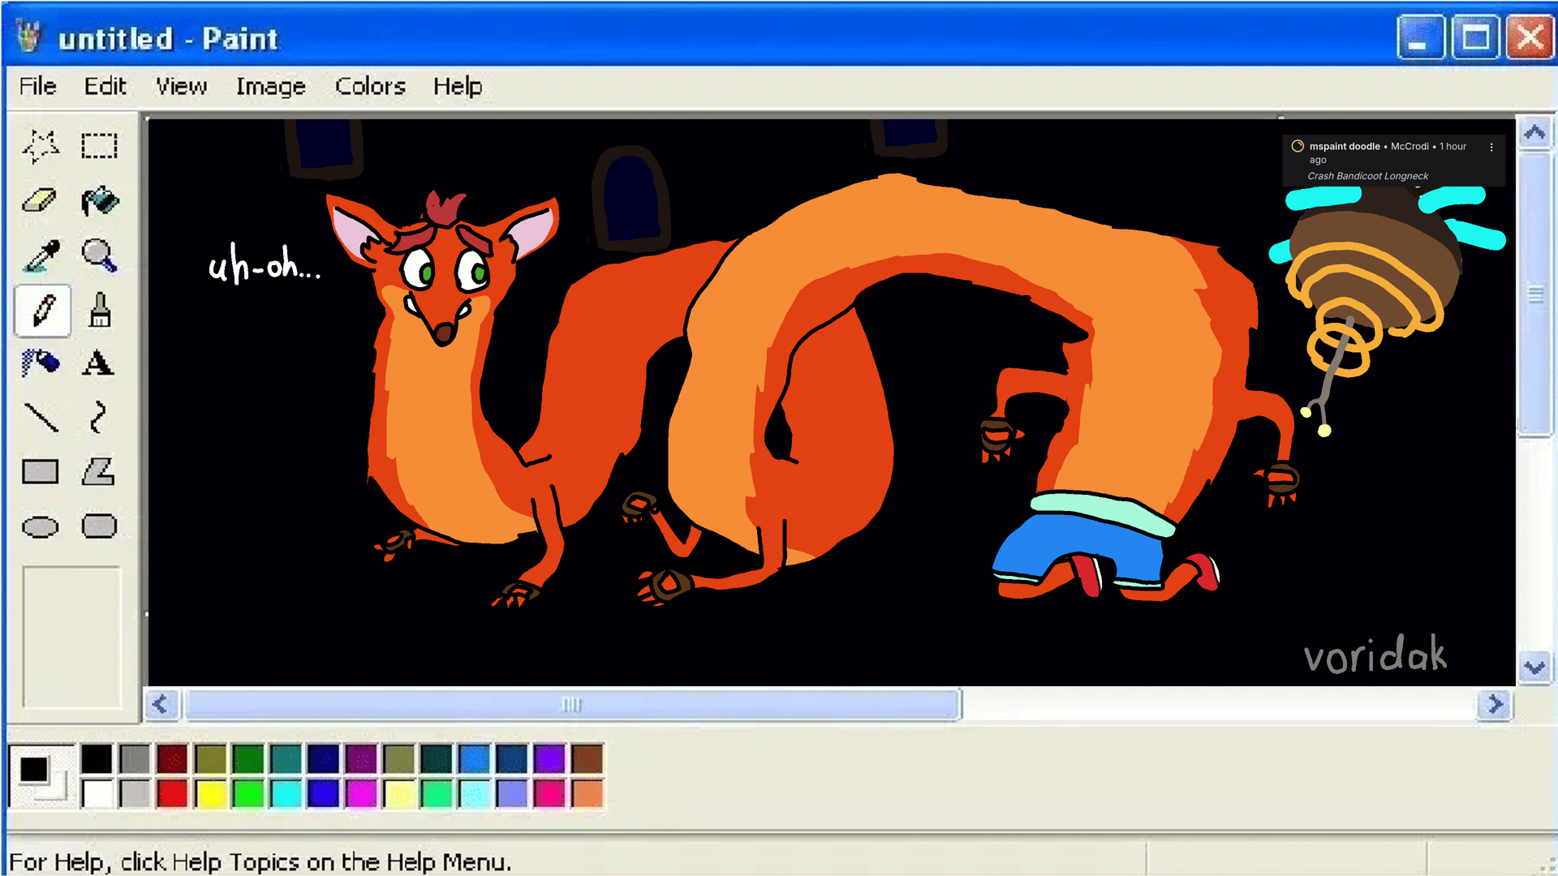Screen dimensions: 1558x876
Task: Select the pale yellow color swatch
Action: 399,794
